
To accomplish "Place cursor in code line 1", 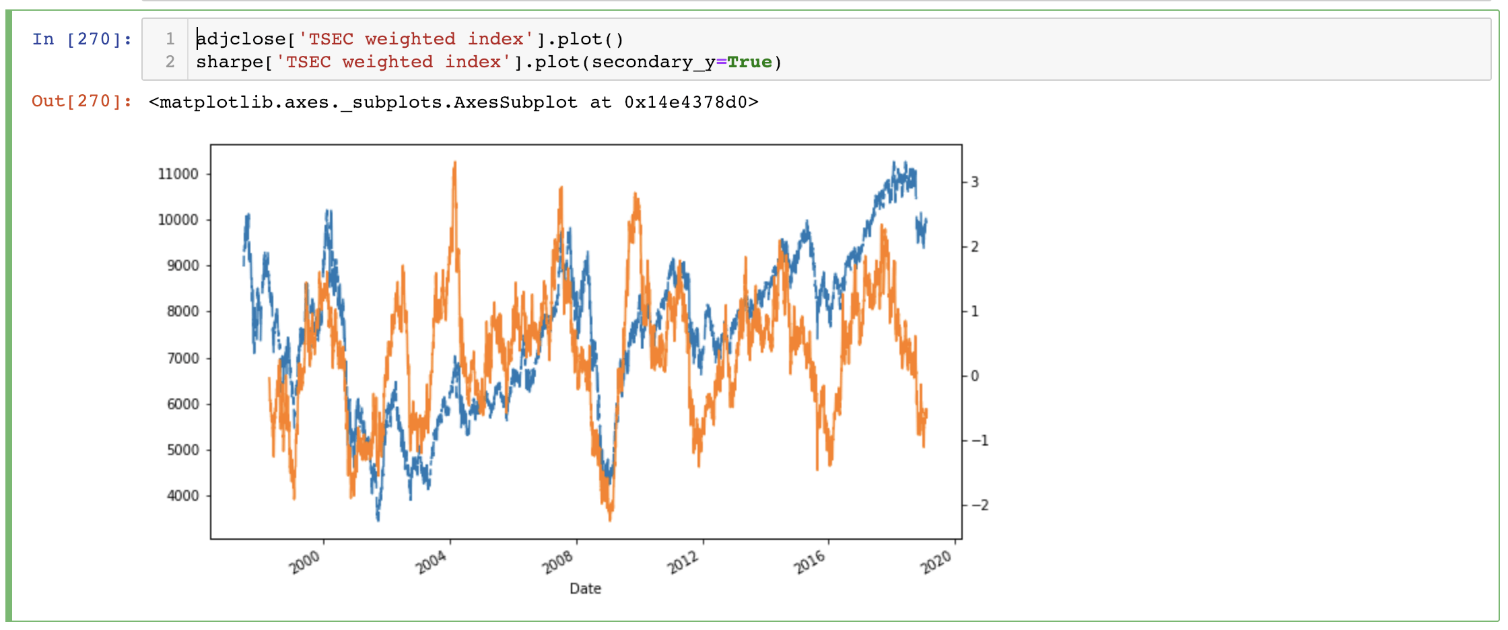I will pos(410,39).
